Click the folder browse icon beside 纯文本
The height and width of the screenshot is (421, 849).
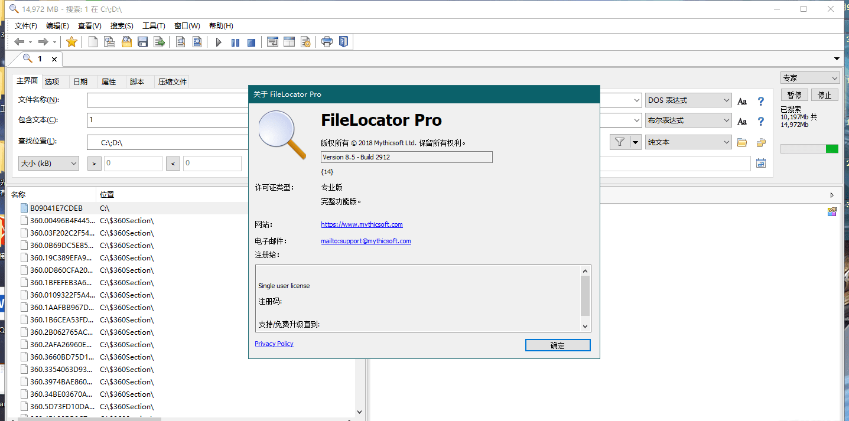[742, 142]
